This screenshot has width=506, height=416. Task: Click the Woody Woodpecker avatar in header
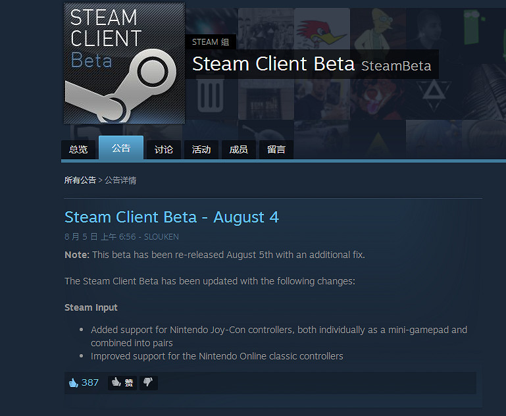[x=322, y=32]
